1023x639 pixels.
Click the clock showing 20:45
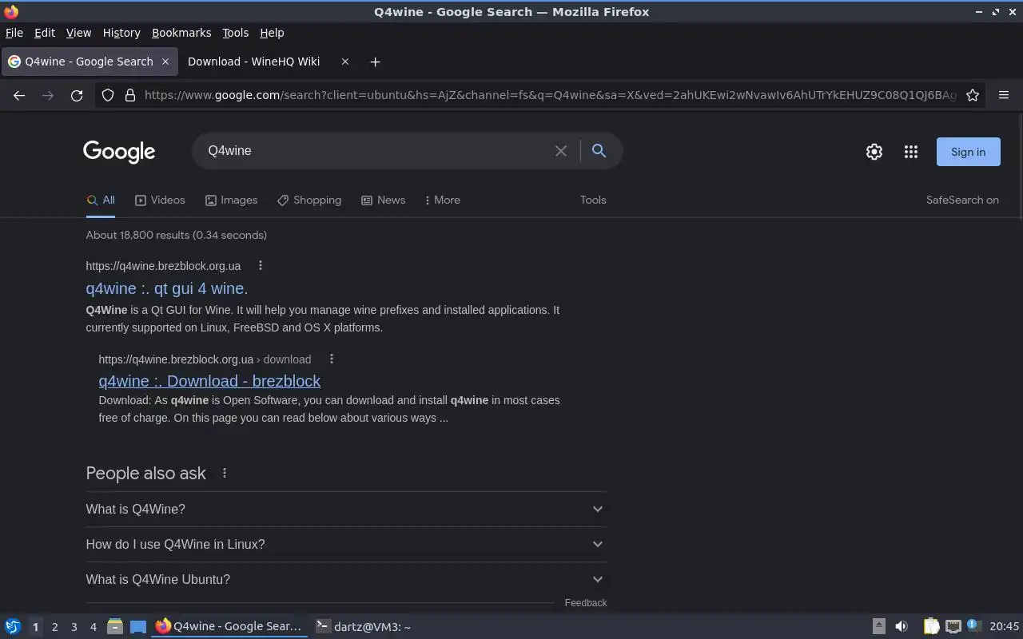[x=1004, y=627]
